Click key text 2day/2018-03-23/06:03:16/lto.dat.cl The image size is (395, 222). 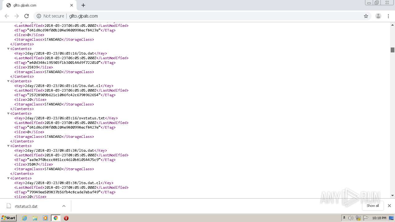pyautogui.click(x=63, y=86)
